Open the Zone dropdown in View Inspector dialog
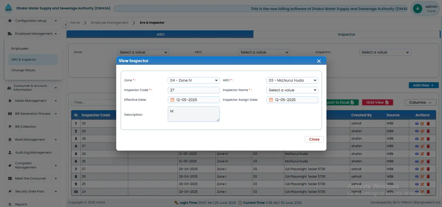Screen dimensions: 442x207 point(194,80)
